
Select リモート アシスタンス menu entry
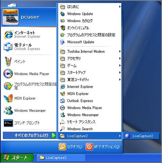(90, 122)
